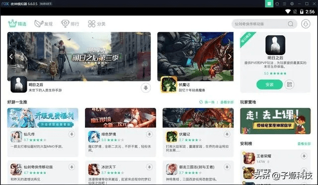
Task: Click the 绯色梦境 app icon
Action: (x=94, y=137)
